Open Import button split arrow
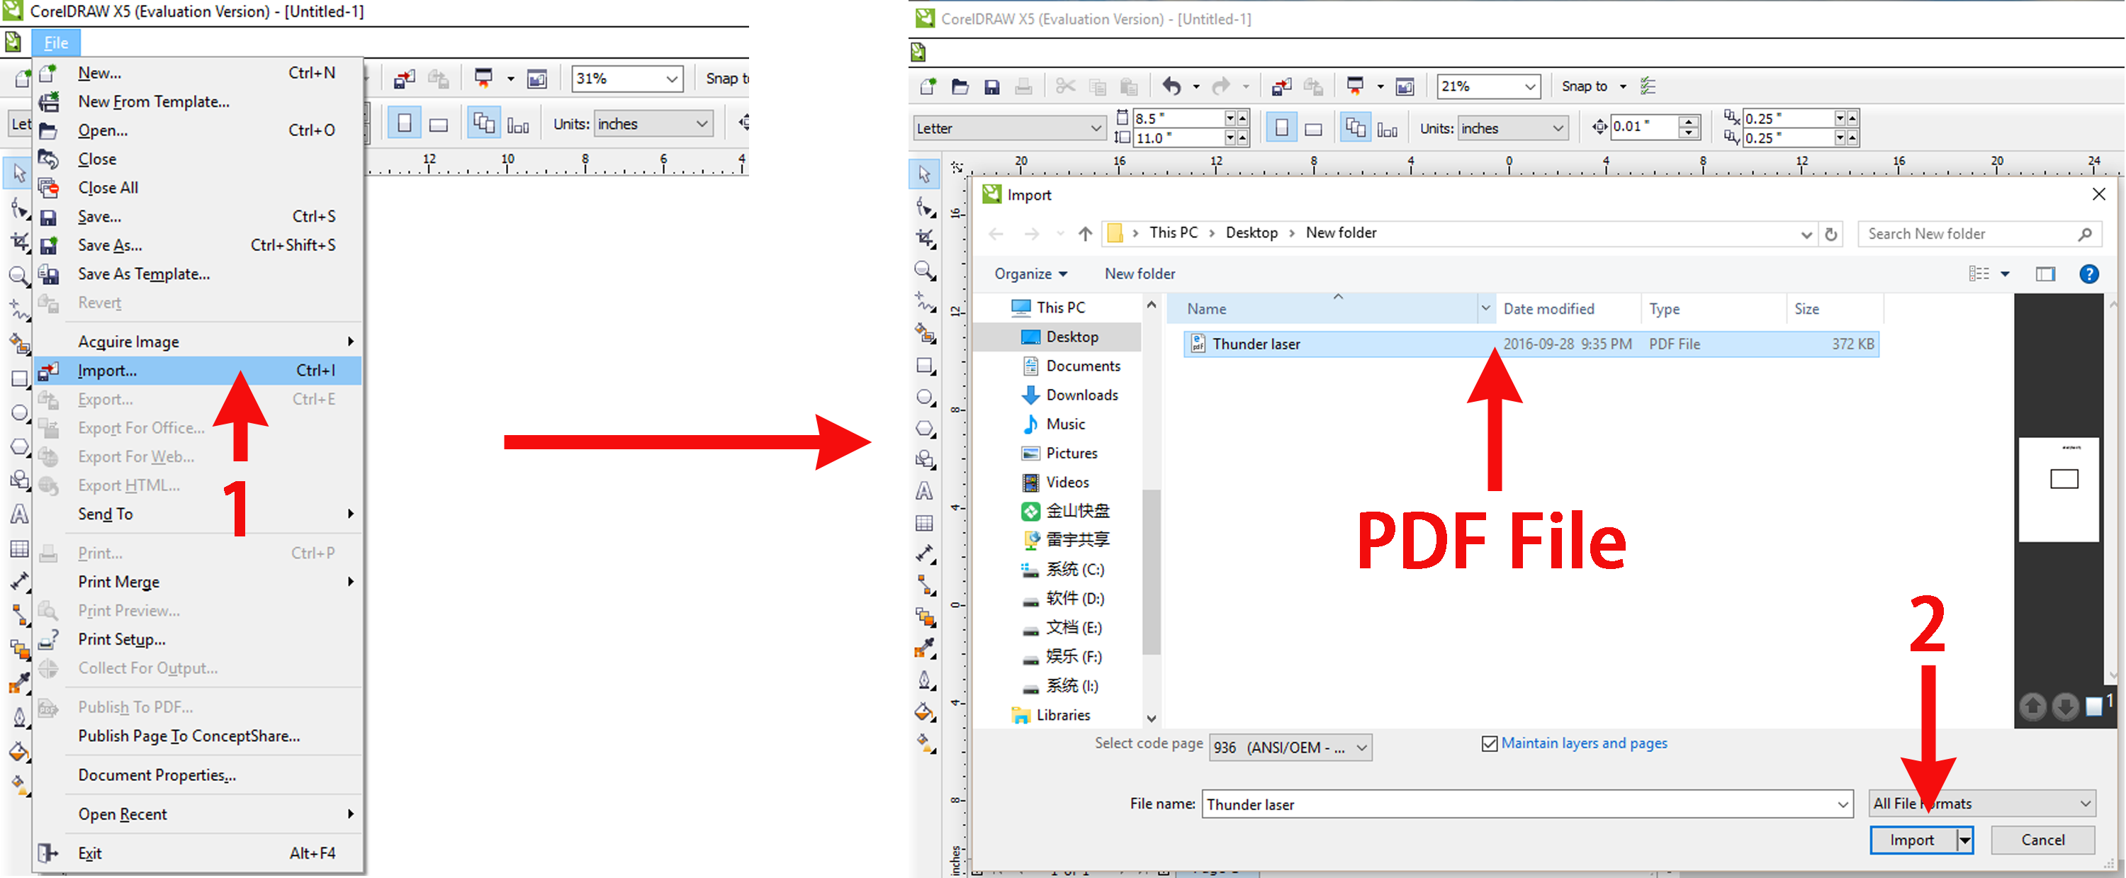 click(1965, 840)
